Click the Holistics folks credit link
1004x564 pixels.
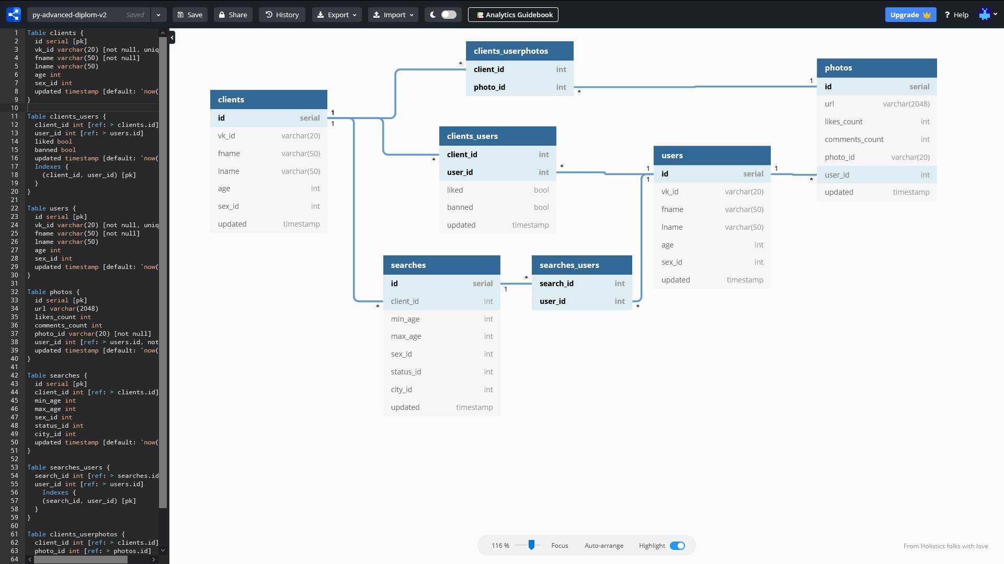[x=945, y=546]
